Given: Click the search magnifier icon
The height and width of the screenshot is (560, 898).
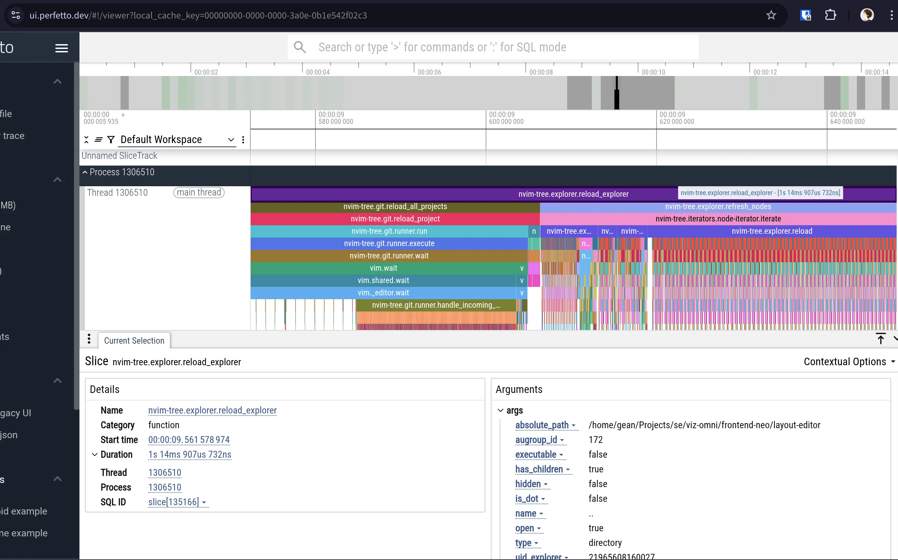Looking at the screenshot, I should pos(300,47).
